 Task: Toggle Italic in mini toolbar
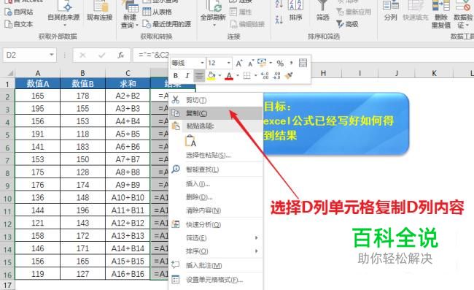coord(187,76)
